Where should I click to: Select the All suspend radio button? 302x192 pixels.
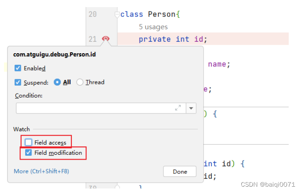click(x=57, y=82)
